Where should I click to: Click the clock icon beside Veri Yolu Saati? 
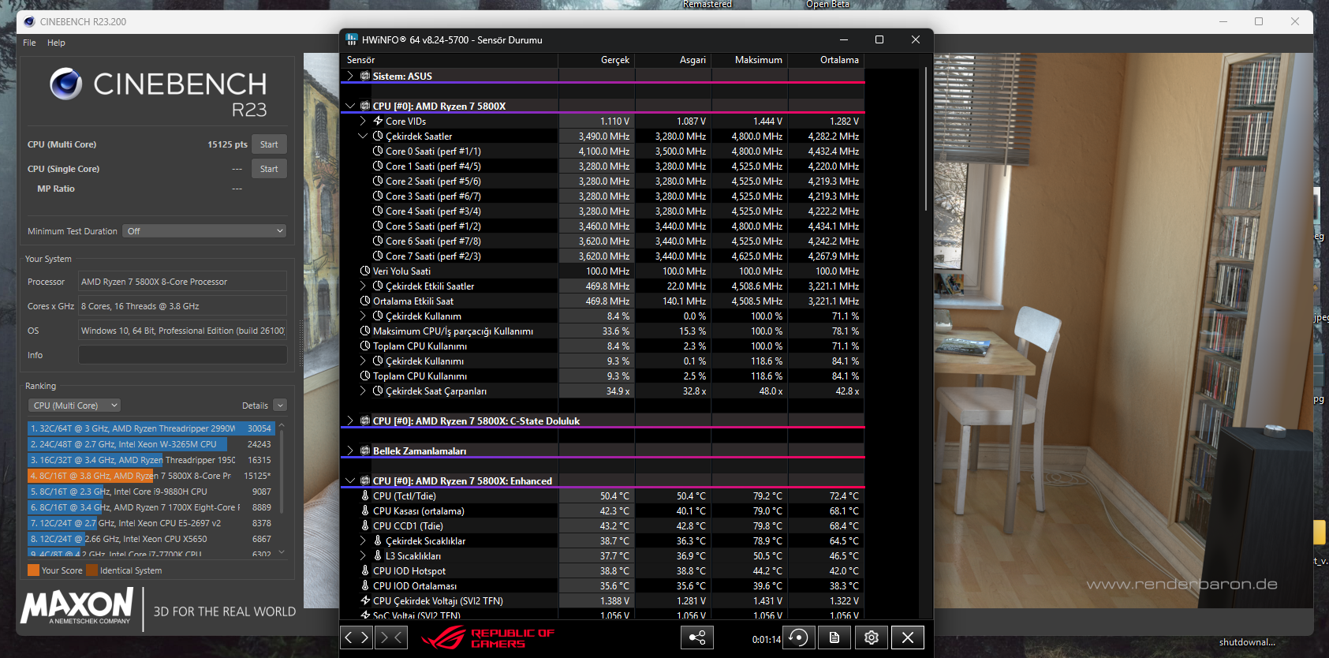[x=365, y=271]
